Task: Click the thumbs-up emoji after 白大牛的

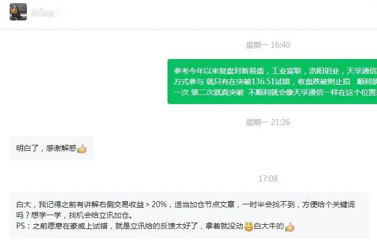Action: [289, 227]
